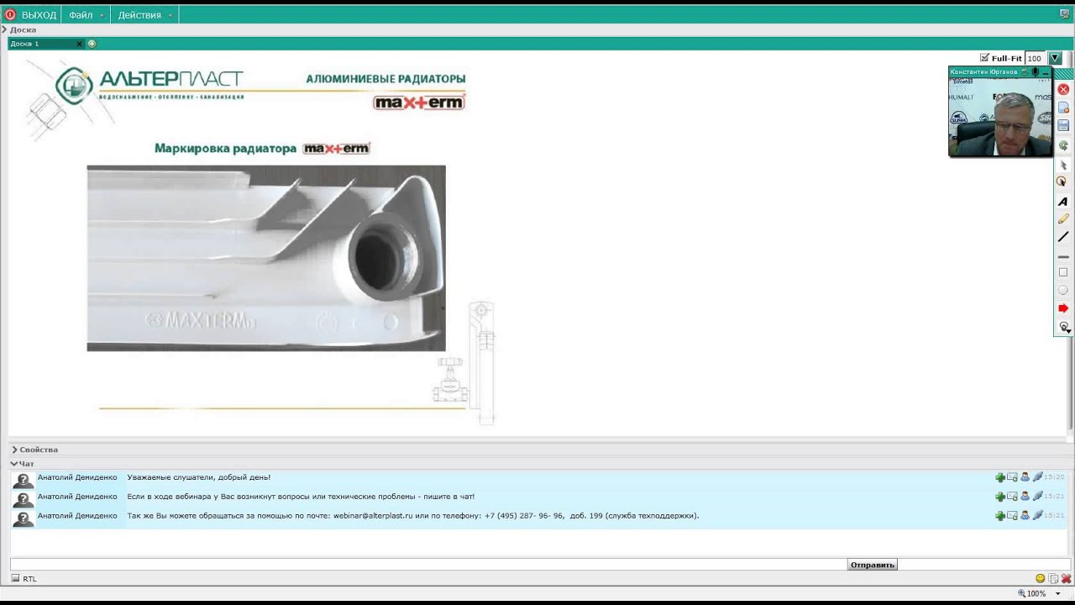
Task: Open the zoom percentage dropdown arrow
Action: pyautogui.click(x=1056, y=58)
